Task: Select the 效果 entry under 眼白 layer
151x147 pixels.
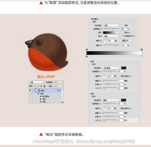Action: point(42,94)
